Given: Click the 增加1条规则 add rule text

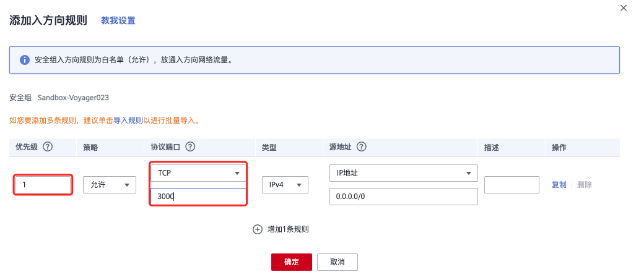Looking at the screenshot, I should (x=288, y=229).
